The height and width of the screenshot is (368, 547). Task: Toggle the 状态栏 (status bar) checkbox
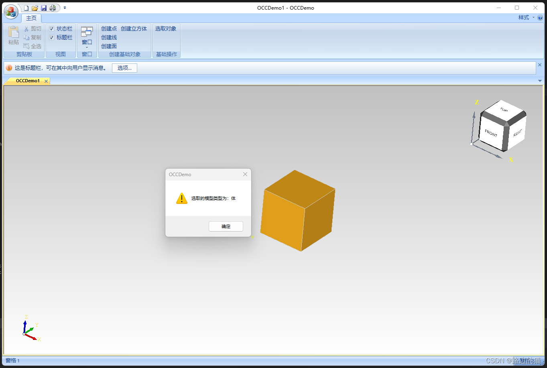coord(51,28)
